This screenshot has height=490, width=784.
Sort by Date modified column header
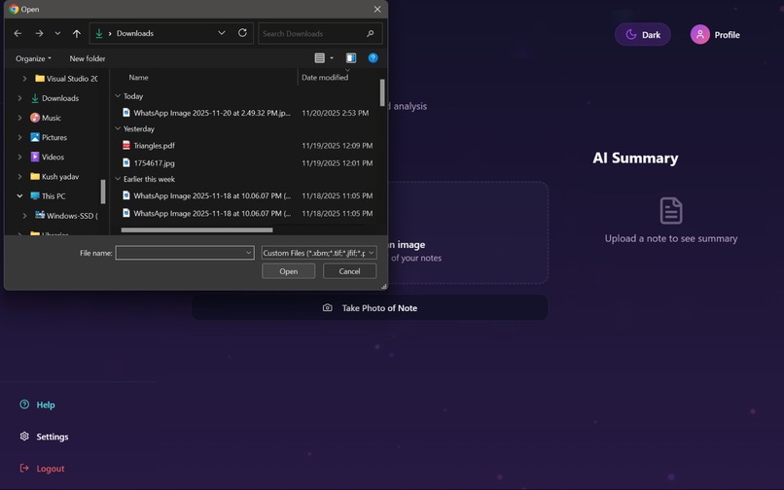[325, 78]
